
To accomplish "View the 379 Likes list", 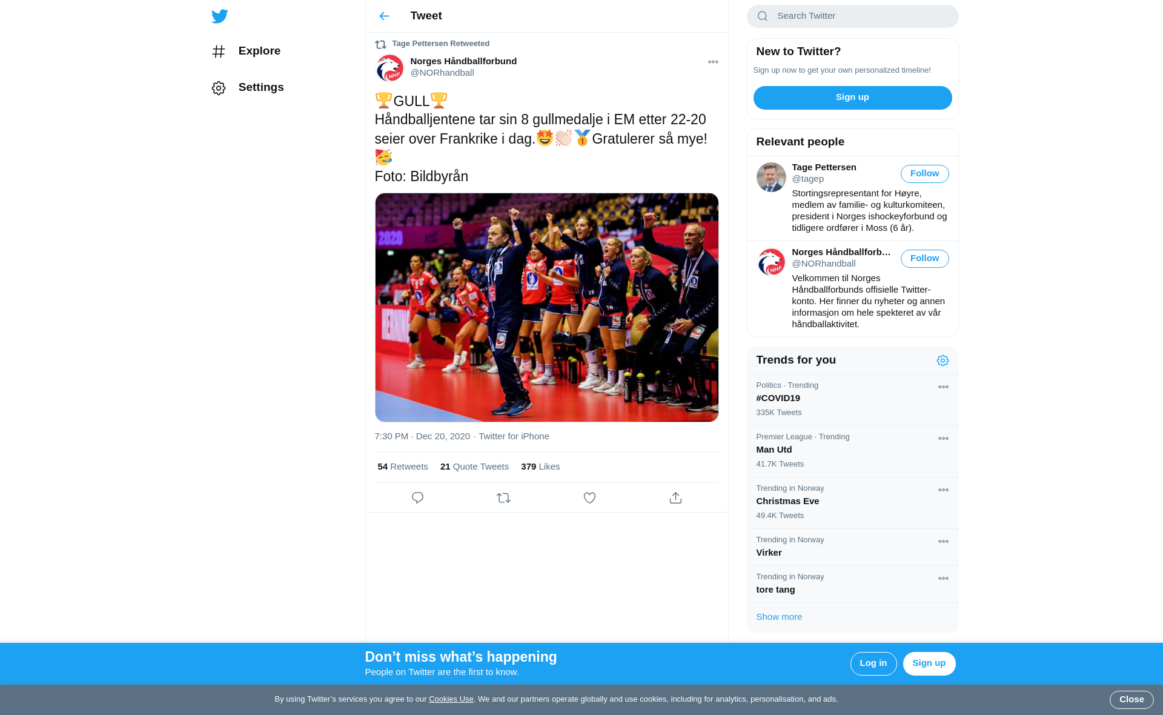I will [x=540, y=467].
